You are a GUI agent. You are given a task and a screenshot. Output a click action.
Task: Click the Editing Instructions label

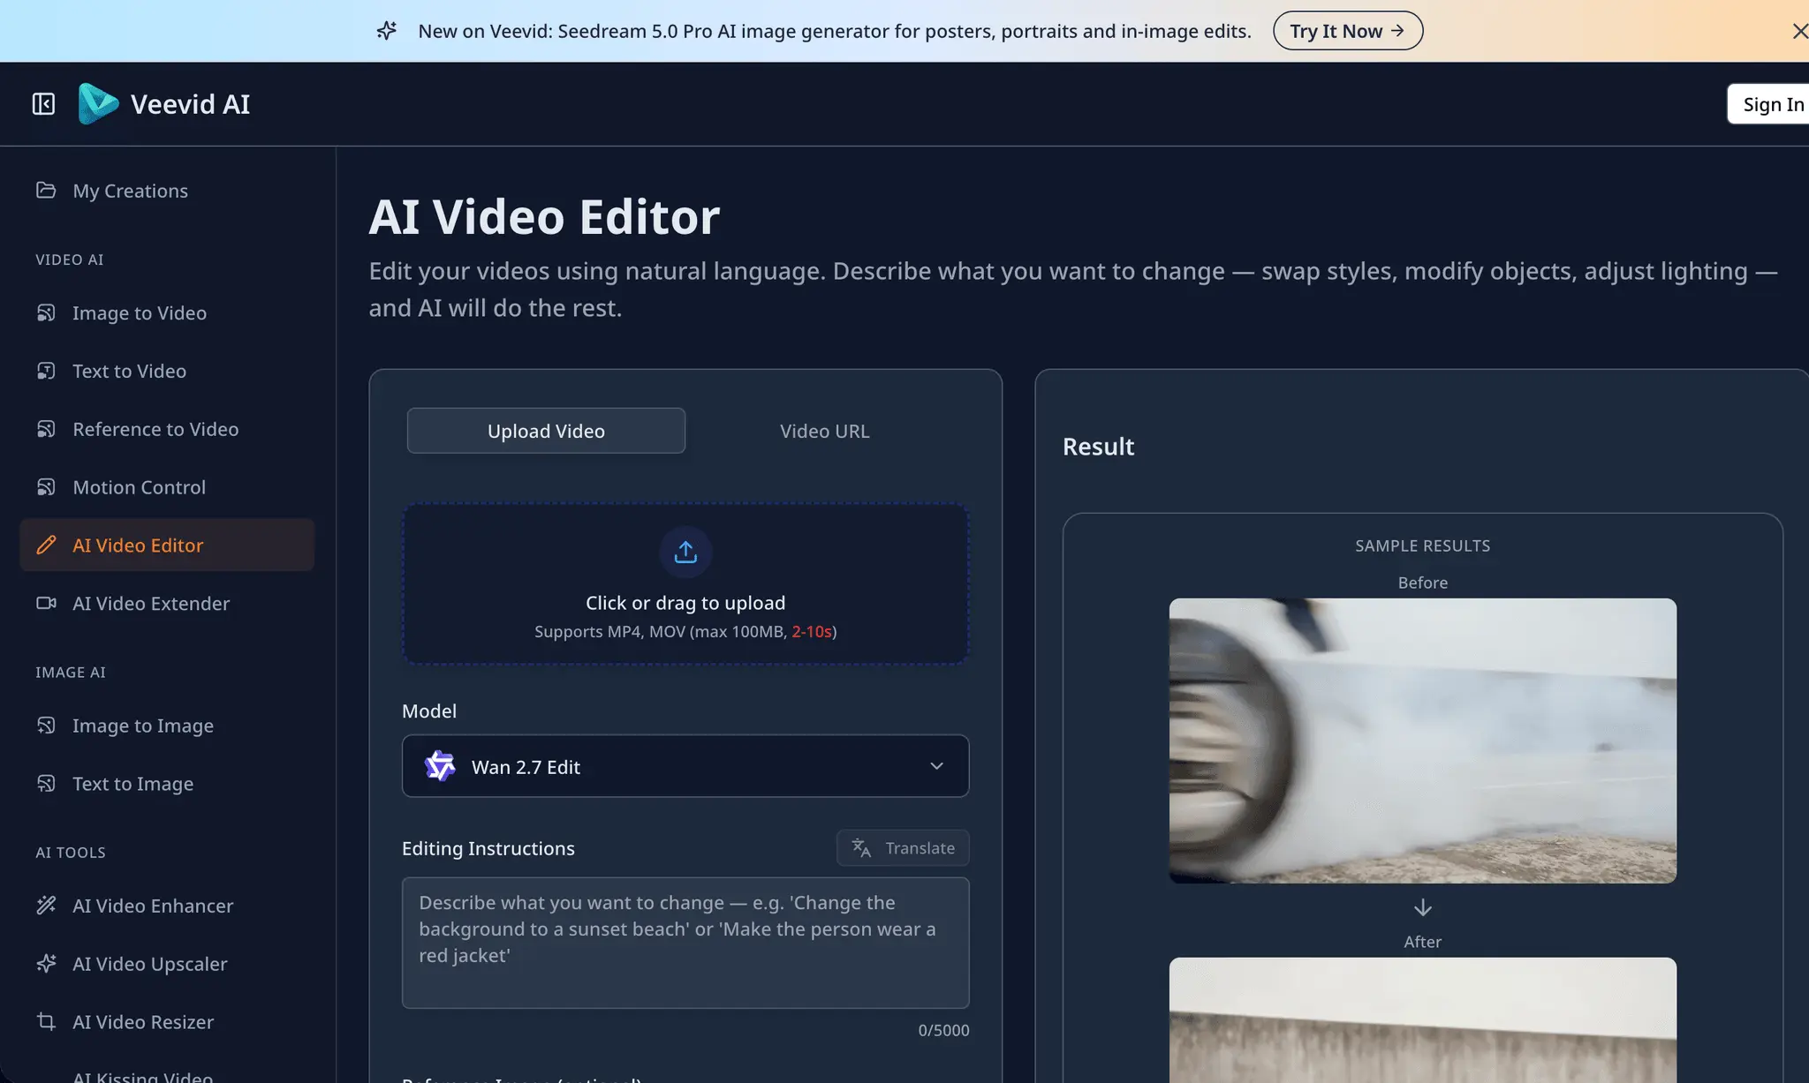click(x=488, y=848)
